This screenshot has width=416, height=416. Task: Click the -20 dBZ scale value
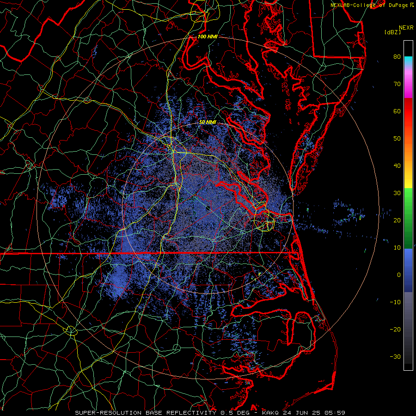point(395,329)
